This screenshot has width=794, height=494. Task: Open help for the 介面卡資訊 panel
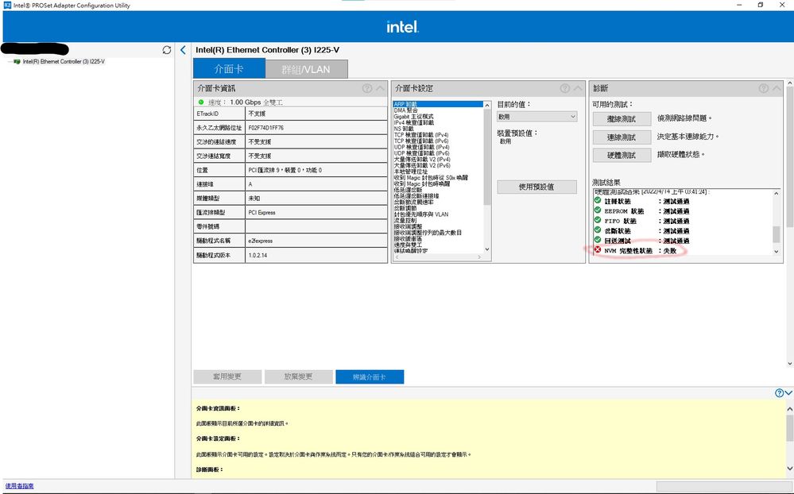tap(367, 88)
